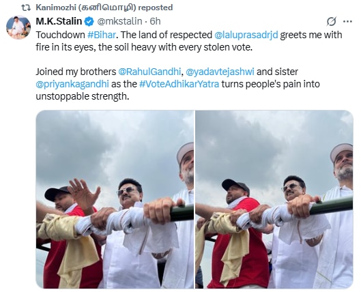361x292 pixels.
Task: Open M.K.Stalin's profile avatar picture
Action: coord(18,27)
